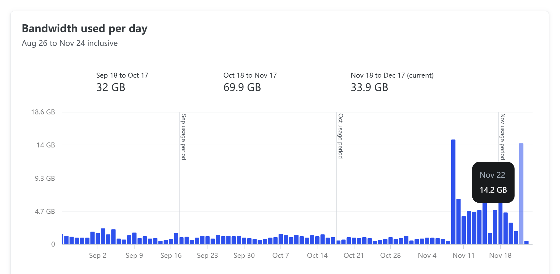Click the last small bar after Nov 22
The image size is (560, 274).
pyautogui.click(x=526, y=243)
